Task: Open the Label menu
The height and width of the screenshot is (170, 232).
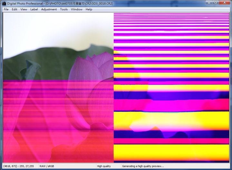Action: click(34, 9)
